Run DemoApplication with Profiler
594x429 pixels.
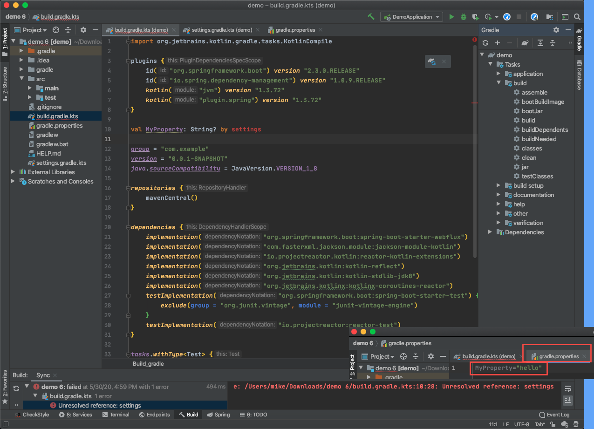point(489,16)
